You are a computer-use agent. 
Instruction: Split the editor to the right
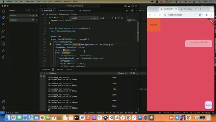[x=132, y=11]
